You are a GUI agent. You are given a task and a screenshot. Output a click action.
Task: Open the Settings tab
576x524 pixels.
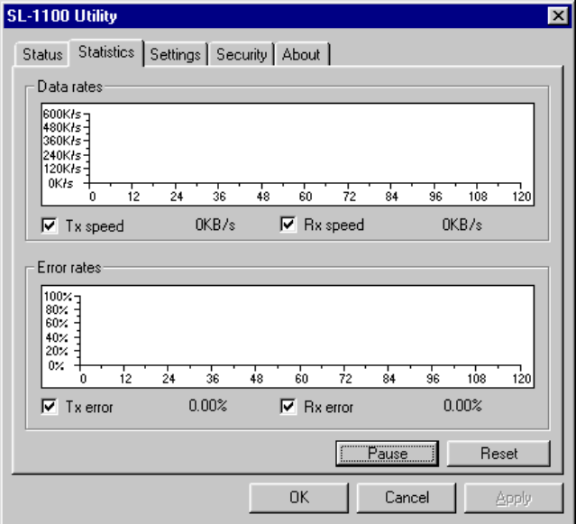tap(175, 54)
